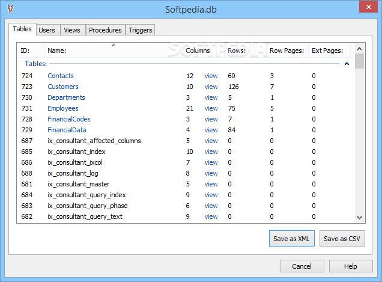Click view link for ix_consultant_master

point(211,184)
